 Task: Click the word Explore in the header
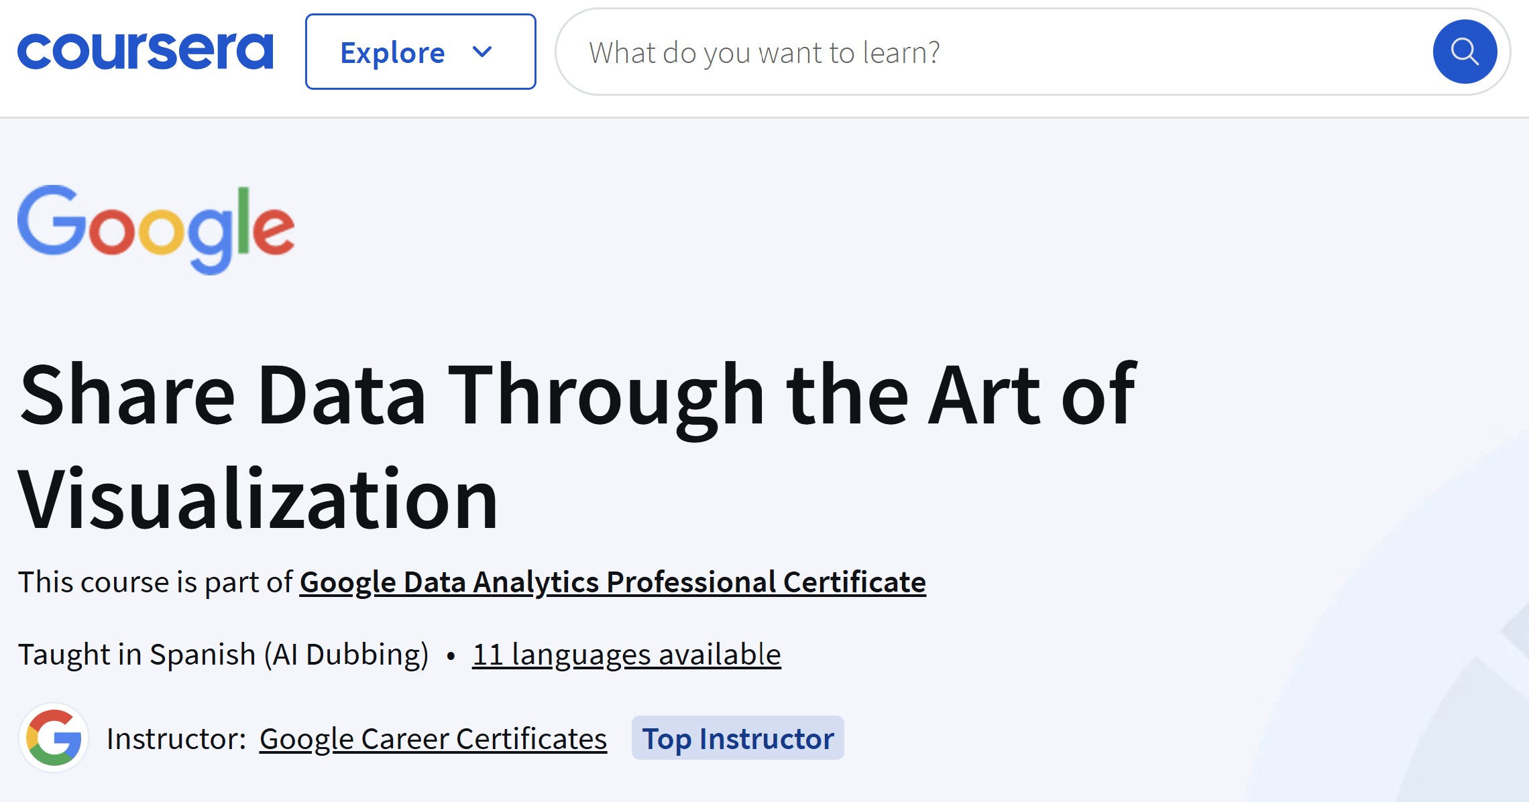tap(392, 52)
